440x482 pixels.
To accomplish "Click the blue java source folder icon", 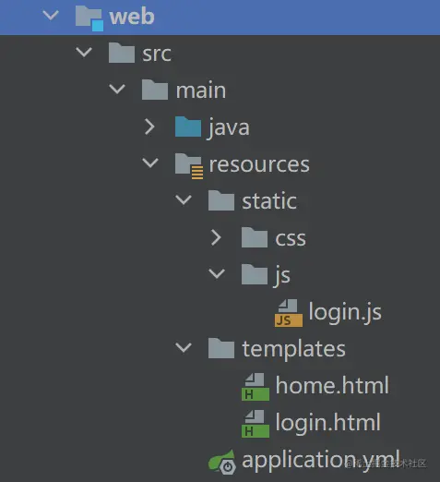I will (x=188, y=127).
